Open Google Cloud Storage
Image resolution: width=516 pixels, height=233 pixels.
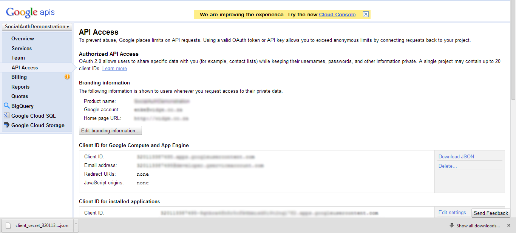coord(38,125)
